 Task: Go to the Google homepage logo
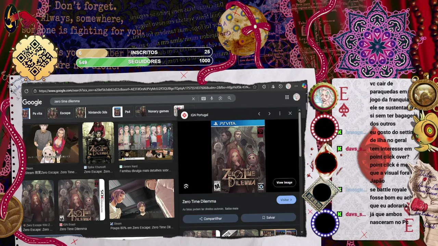(32, 102)
